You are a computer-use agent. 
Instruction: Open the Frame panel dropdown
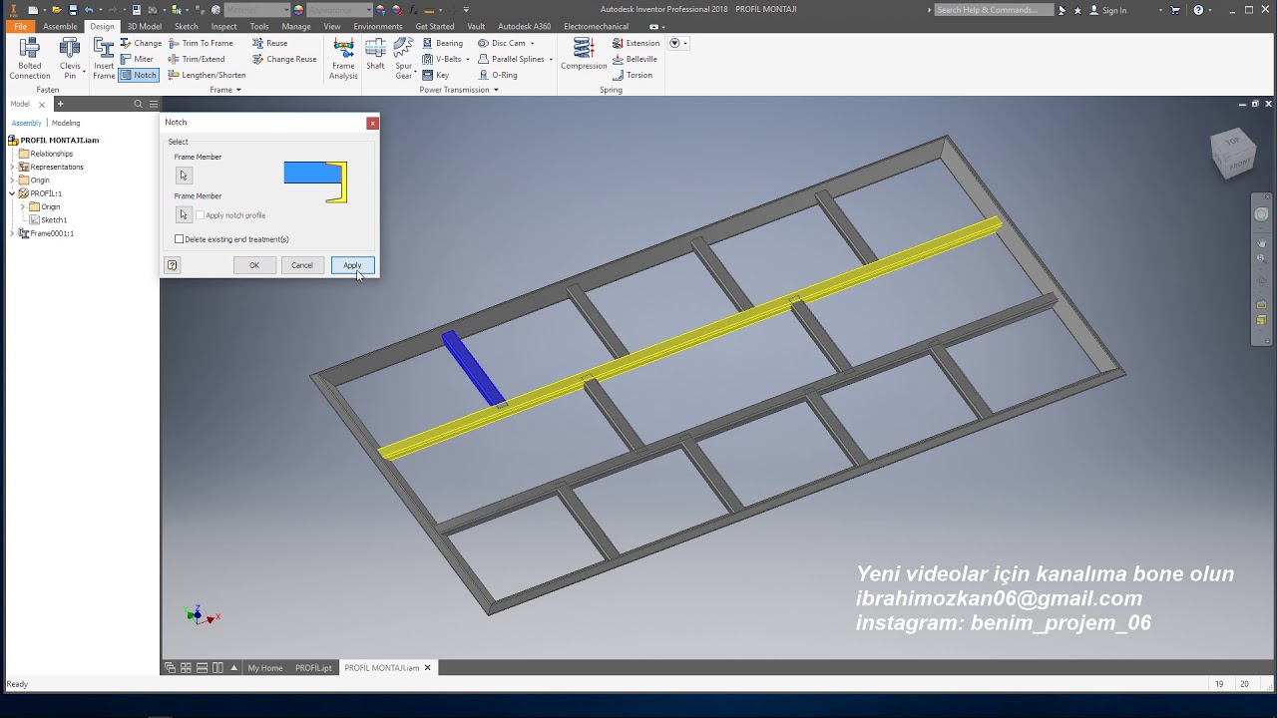point(225,90)
